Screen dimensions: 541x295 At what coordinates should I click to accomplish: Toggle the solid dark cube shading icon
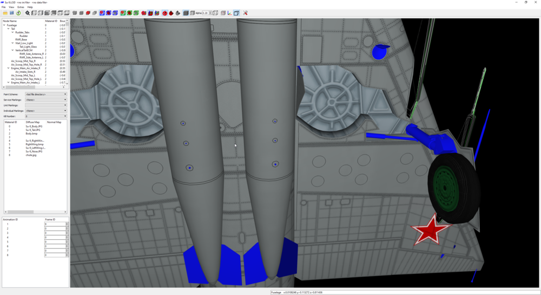186,13
